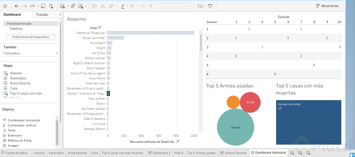Open the show/hide cards dropdown arrow
The width and height of the screenshot is (355, 157).
pyautogui.click(x=205, y=6)
